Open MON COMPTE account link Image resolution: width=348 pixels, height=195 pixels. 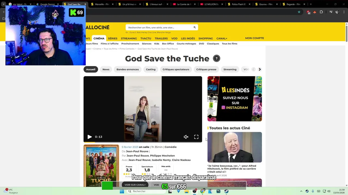coord(254,38)
